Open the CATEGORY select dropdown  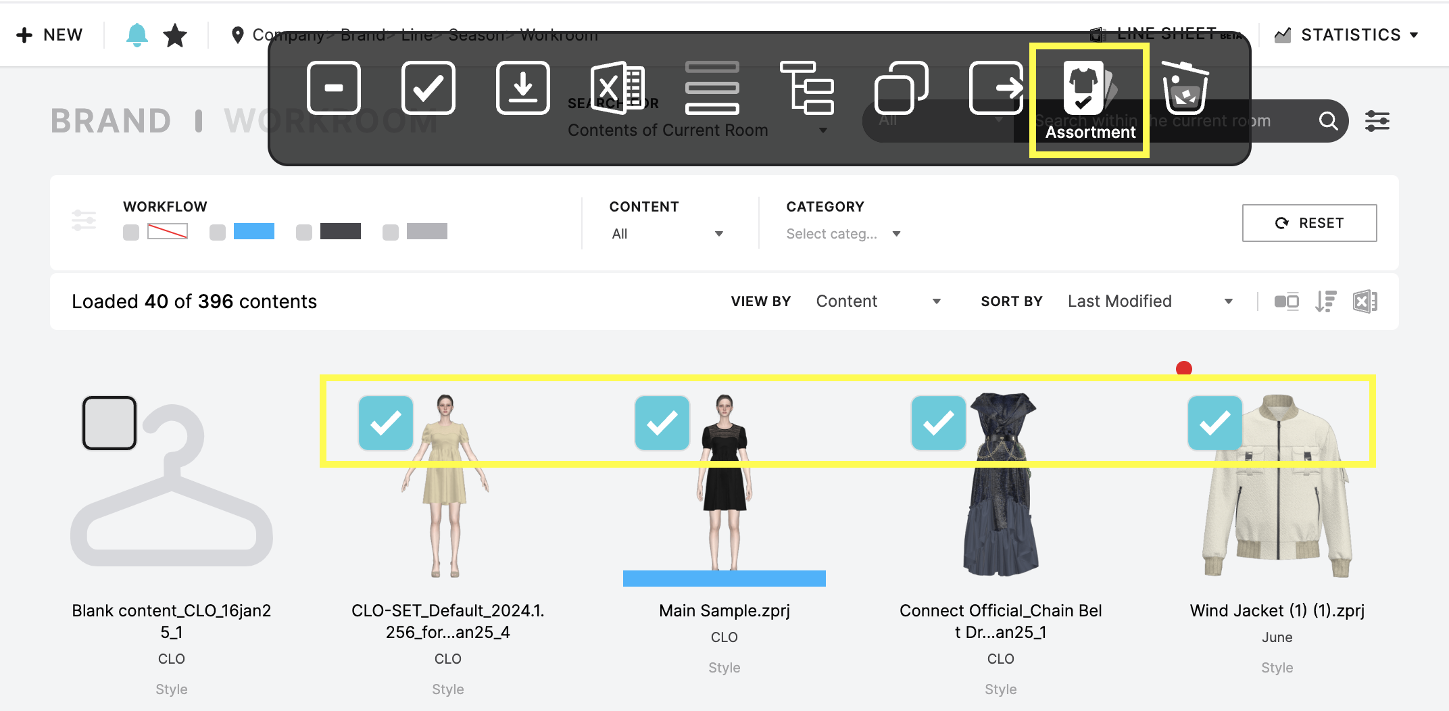[x=843, y=234]
